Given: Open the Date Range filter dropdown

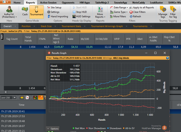Looking at the screenshot, I should [x=119, y=8].
